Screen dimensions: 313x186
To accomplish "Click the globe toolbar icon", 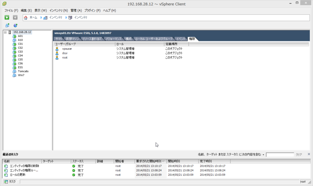I will (15, 25).
